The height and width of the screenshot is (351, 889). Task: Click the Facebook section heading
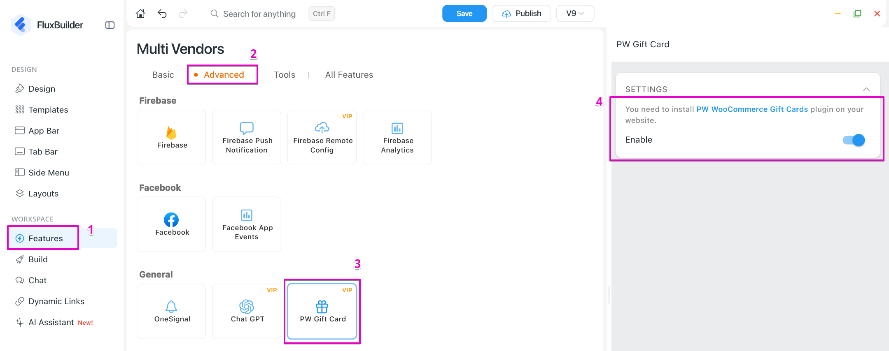[x=160, y=188]
